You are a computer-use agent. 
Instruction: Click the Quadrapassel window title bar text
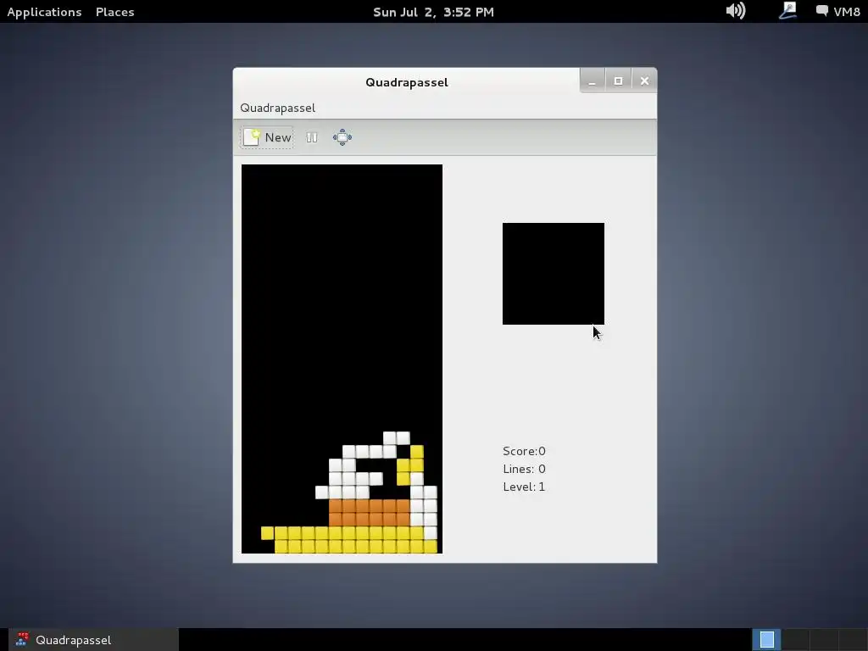click(x=407, y=82)
